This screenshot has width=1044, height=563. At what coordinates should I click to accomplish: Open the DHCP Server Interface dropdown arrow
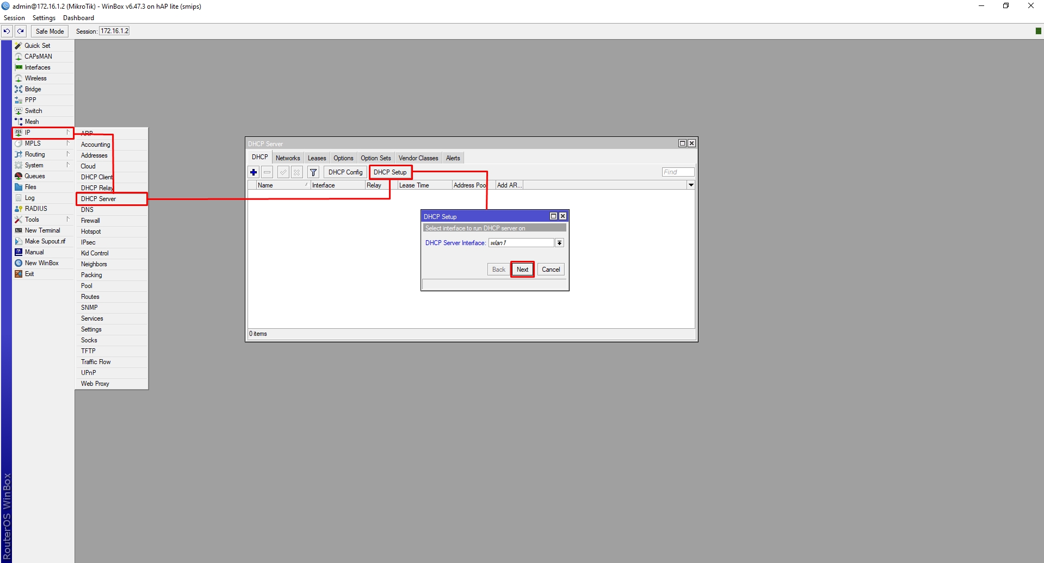pos(559,243)
